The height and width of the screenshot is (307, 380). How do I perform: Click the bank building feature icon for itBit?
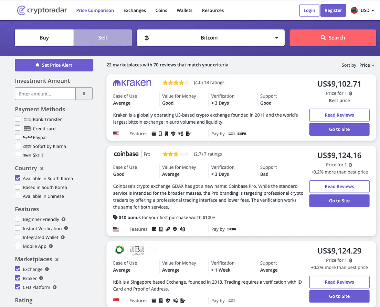point(161,300)
